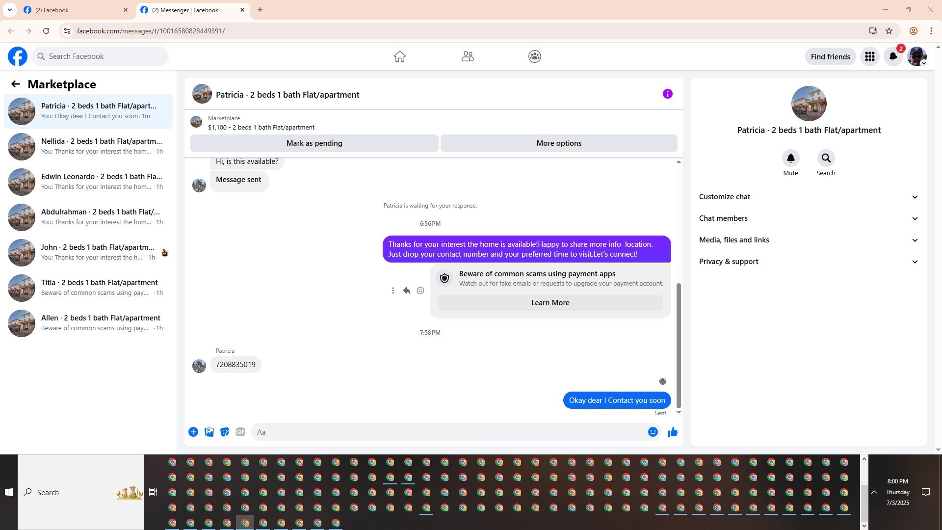This screenshot has height=530, width=942.
Task: Click the Mark as pending button
Action: tap(314, 143)
